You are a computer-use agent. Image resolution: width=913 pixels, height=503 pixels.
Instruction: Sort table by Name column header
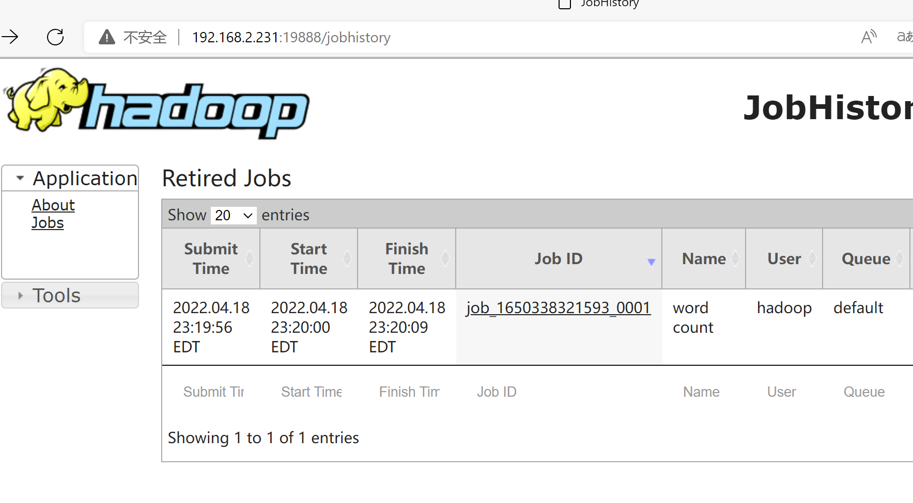704,258
